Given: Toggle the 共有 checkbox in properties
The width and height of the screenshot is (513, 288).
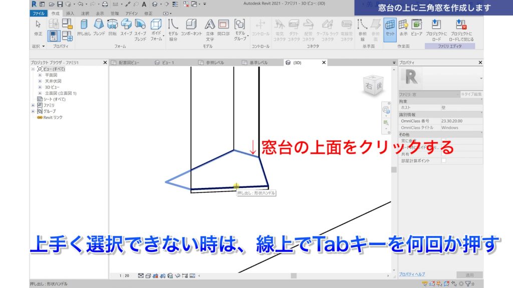Looking at the screenshot, I should point(444,153).
